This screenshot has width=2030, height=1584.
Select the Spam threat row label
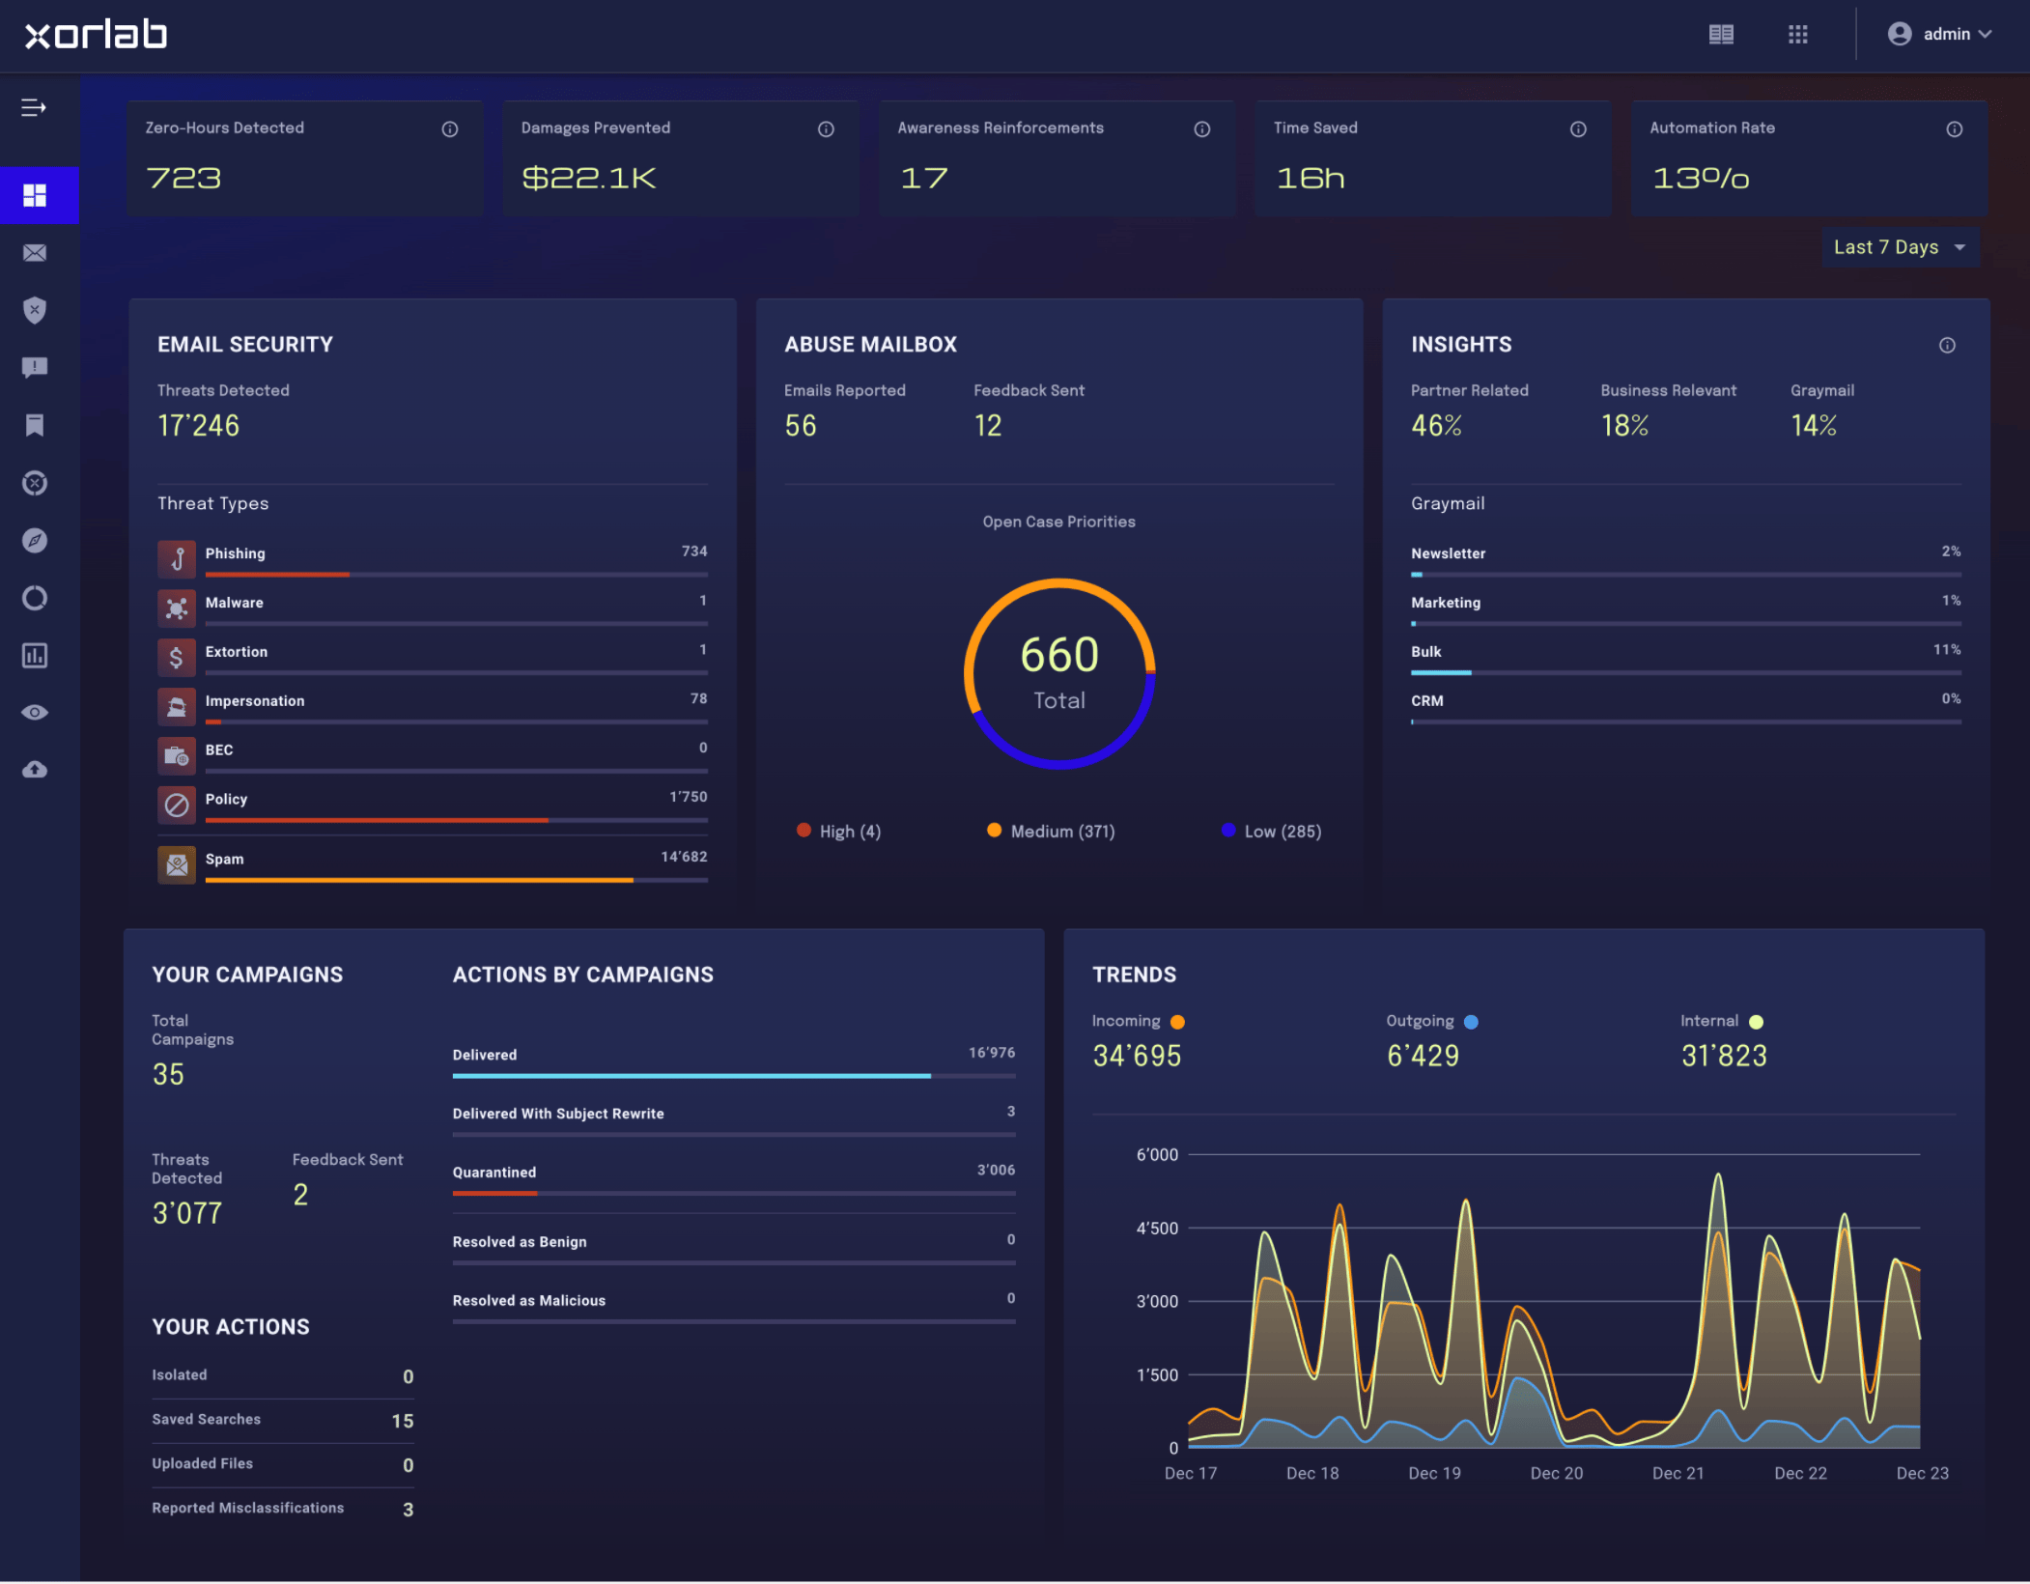(224, 860)
